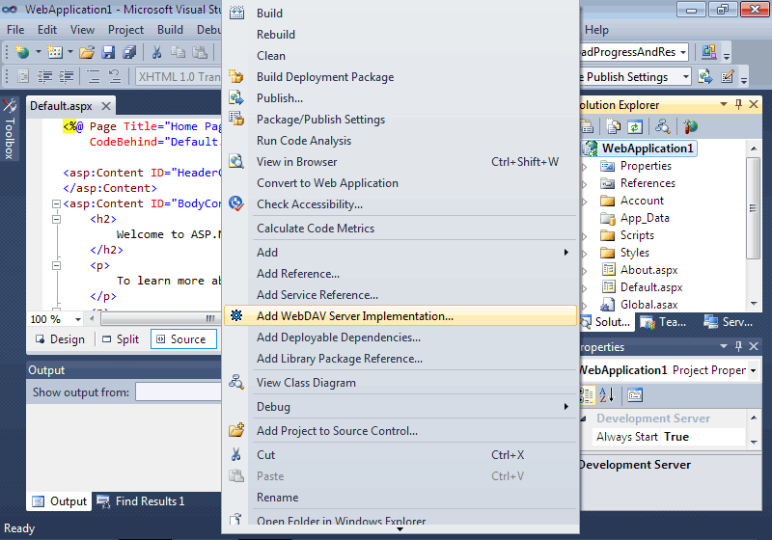
Task: Click the Paste toolbar icon
Action: [200, 52]
